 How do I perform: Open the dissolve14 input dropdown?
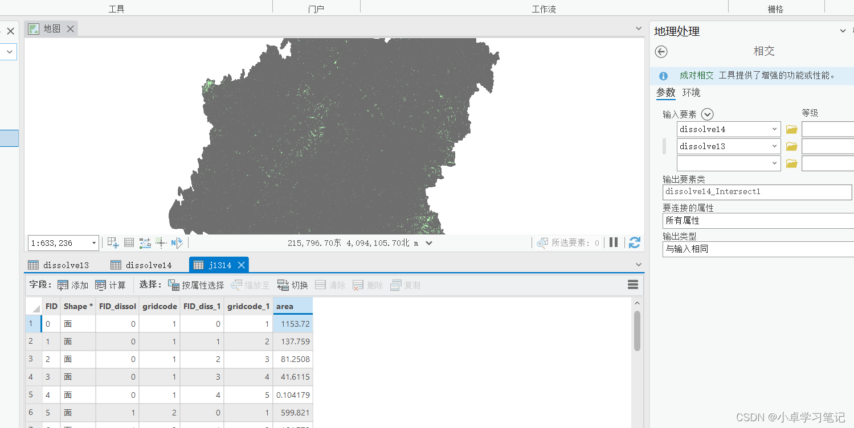(774, 129)
